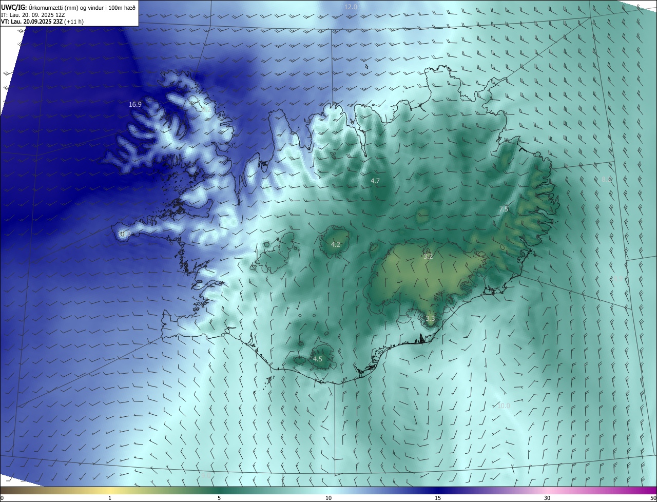Click the 3.3 value near south coast

(430, 318)
